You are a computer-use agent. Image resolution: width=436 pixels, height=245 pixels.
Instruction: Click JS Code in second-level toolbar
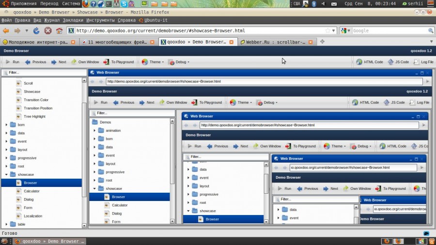point(394,103)
